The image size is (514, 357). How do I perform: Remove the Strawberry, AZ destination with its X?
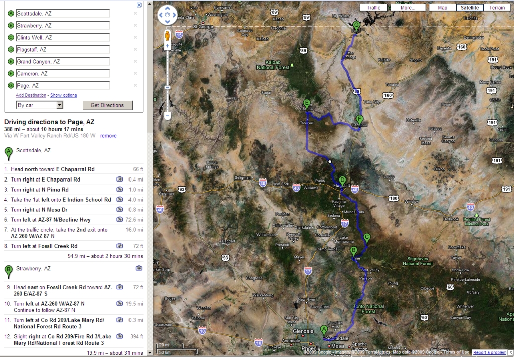135,25
